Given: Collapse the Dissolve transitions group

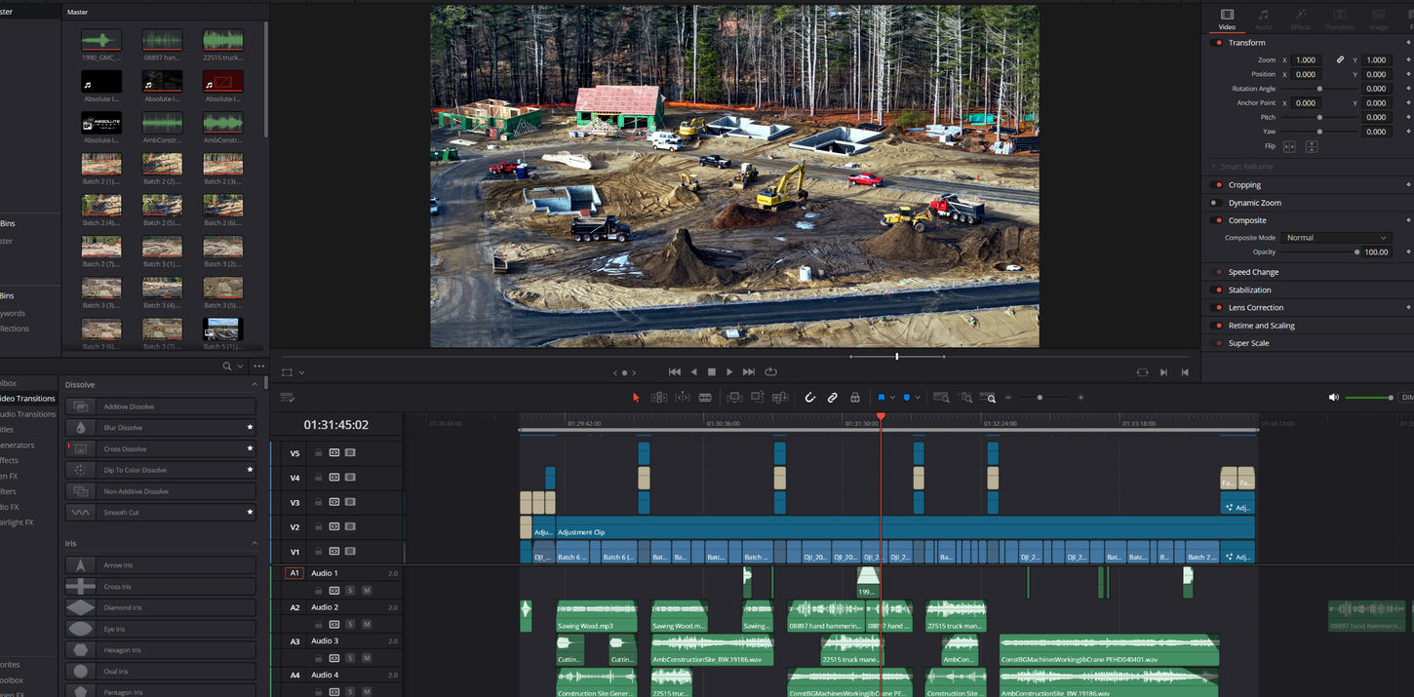Looking at the screenshot, I should 255,385.
